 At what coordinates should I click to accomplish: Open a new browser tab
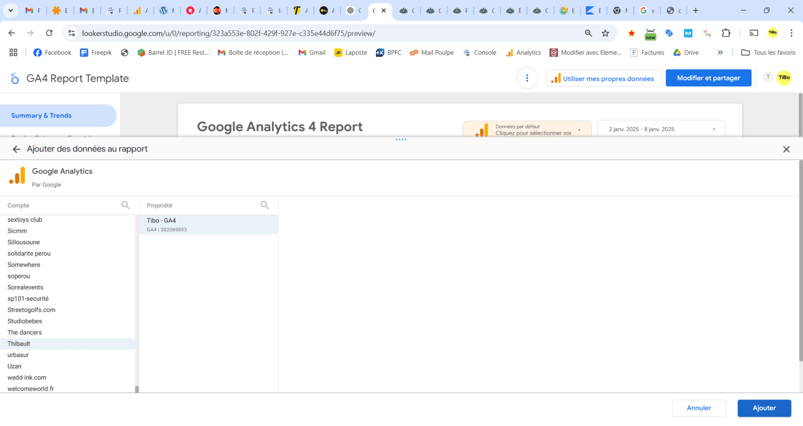point(696,10)
